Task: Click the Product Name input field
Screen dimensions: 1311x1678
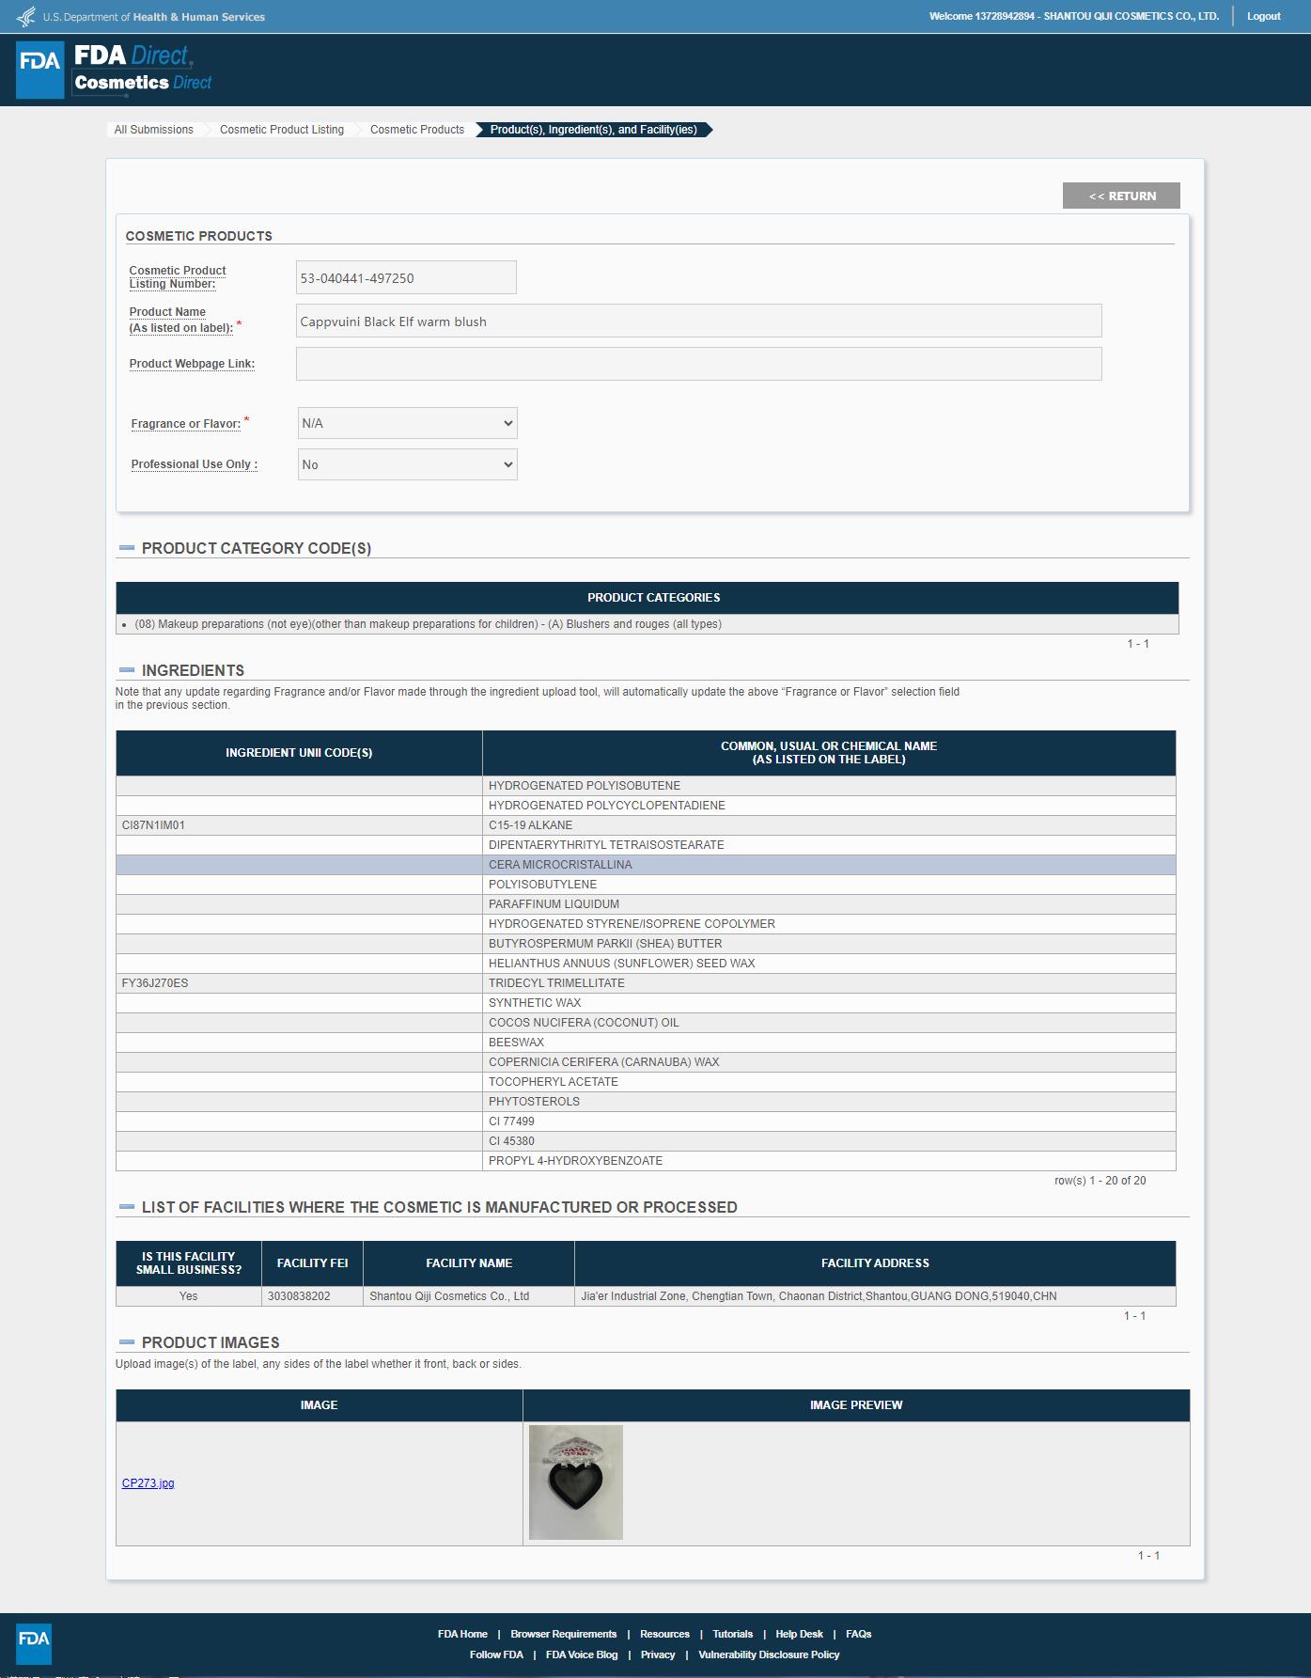Action: point(698,321)
